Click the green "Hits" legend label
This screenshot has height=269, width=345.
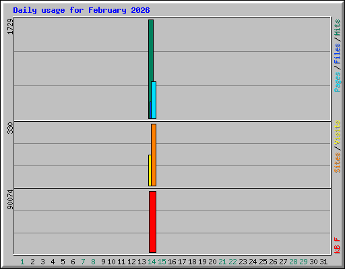pos(337,28)
